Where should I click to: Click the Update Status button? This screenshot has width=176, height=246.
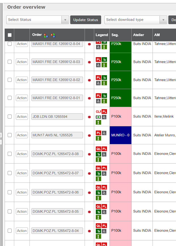(x=85, y=20)
